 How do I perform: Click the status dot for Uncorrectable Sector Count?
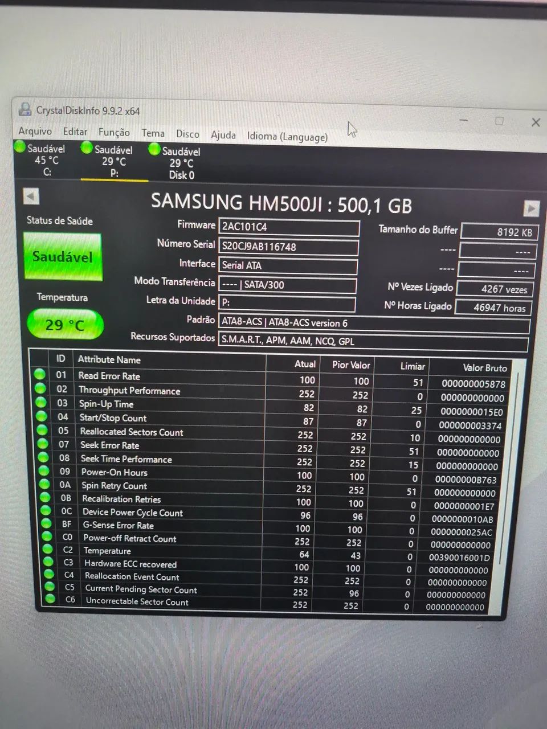tap(50, 599)
